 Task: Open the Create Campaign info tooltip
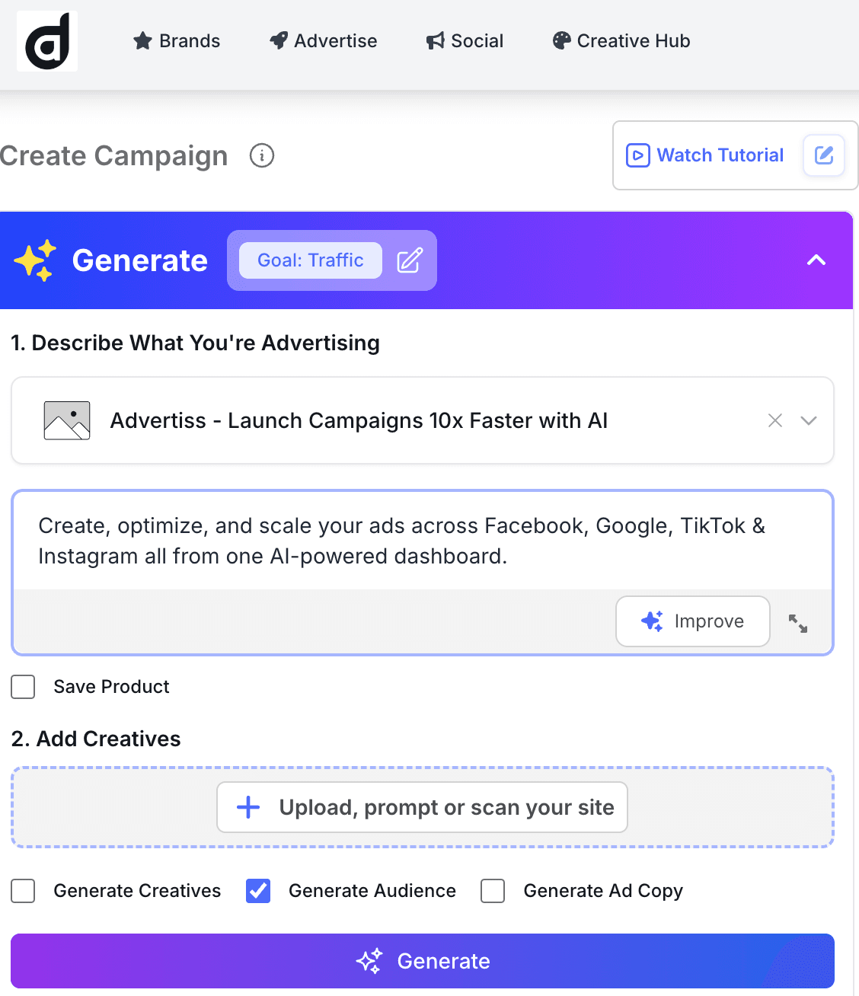pyautogui.click(x=261, y=155)
